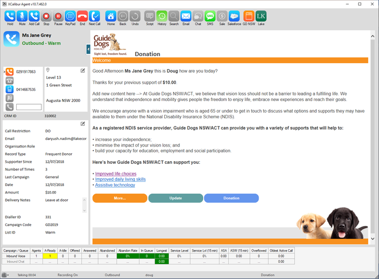Click the GD NSW toolbar icon
This screenshot has height=279, width=379.
tap(249, 17)
